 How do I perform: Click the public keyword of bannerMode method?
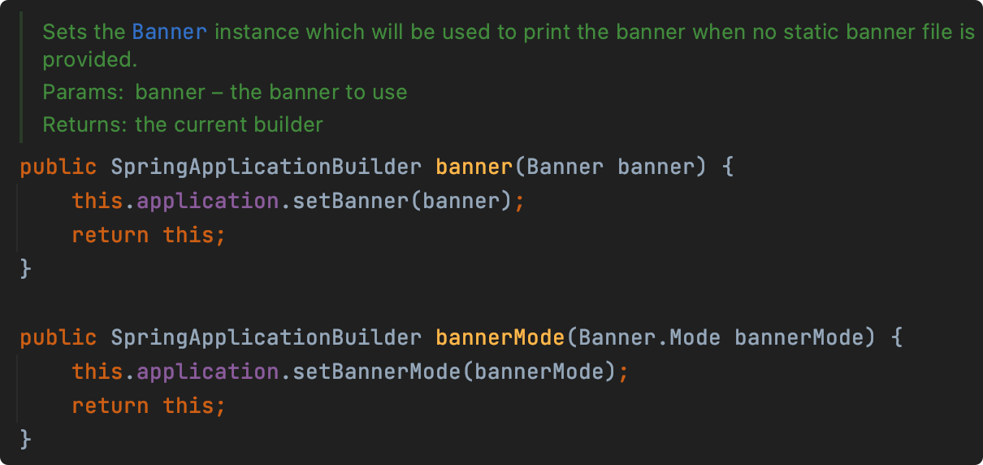tap(58, 337)
